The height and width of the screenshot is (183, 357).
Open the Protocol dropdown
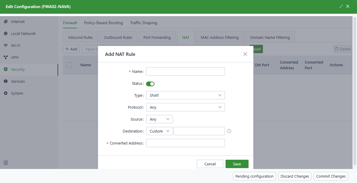tap(185, 107)
